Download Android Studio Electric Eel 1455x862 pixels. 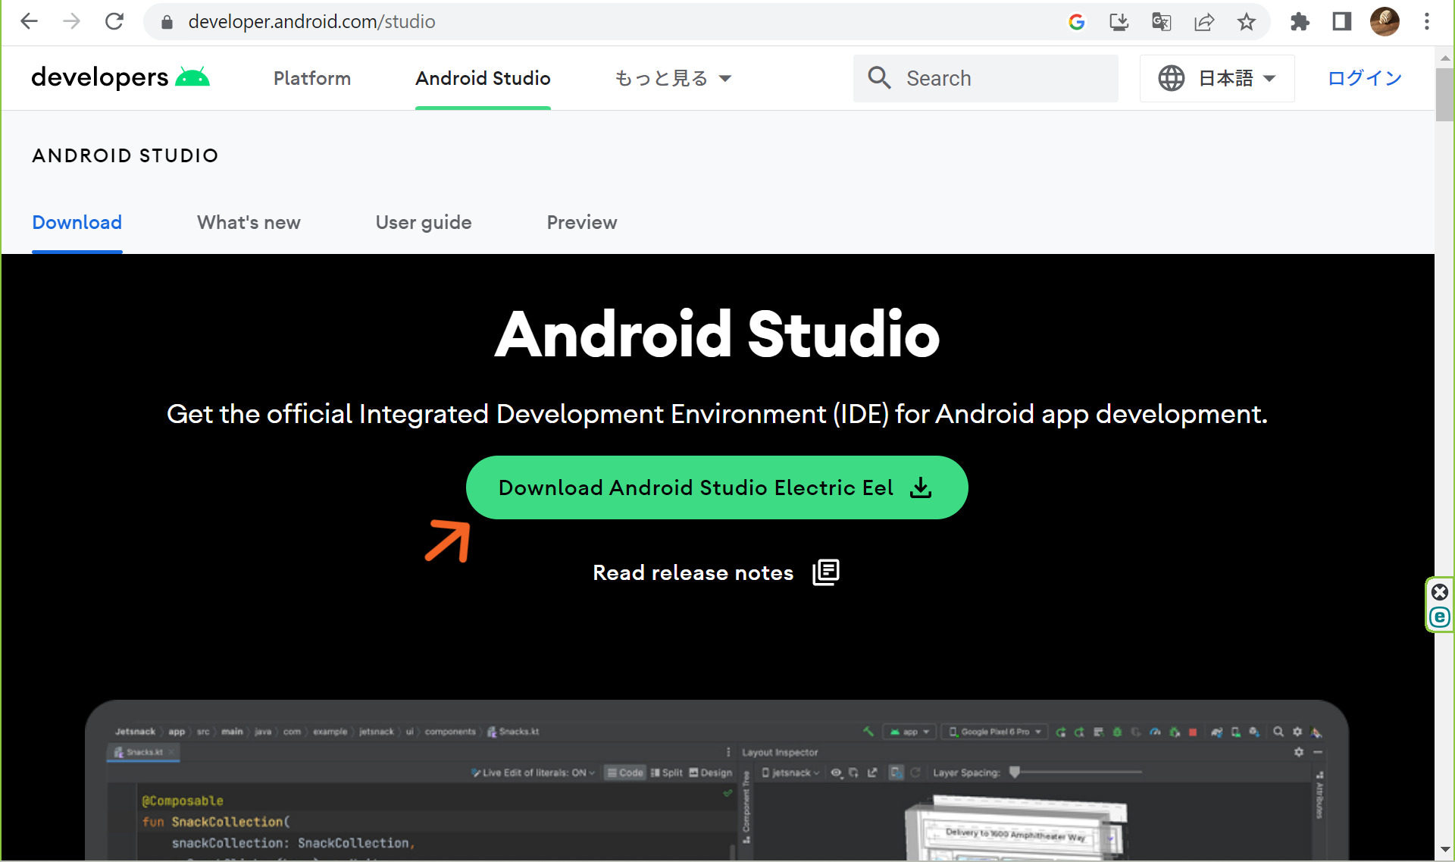(715, 487)
